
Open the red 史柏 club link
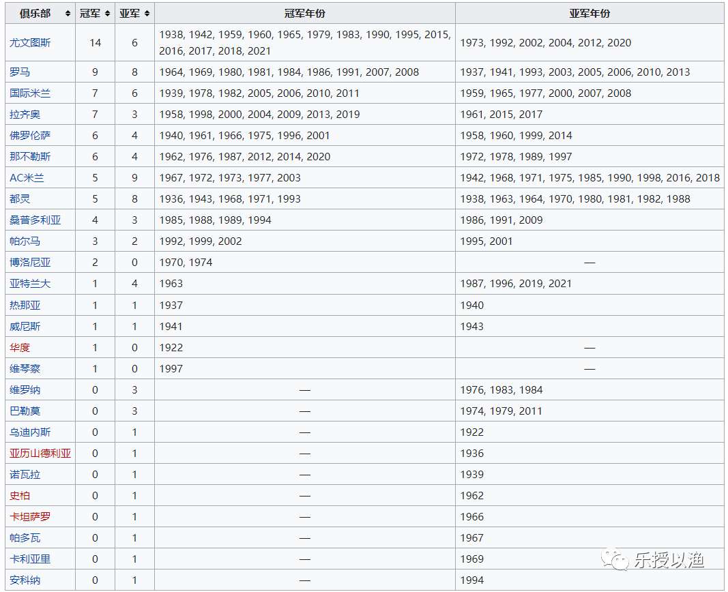20,496
